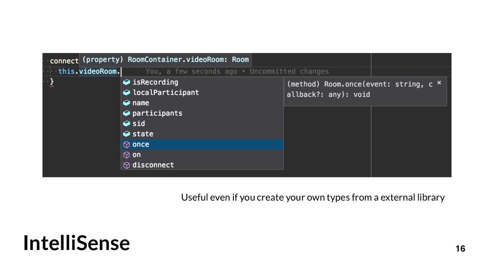
Task: Click the Room.once method signature text
Action: (x=359, y=89)
